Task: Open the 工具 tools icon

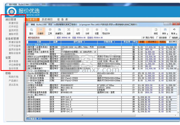Action: coord(50,31)
